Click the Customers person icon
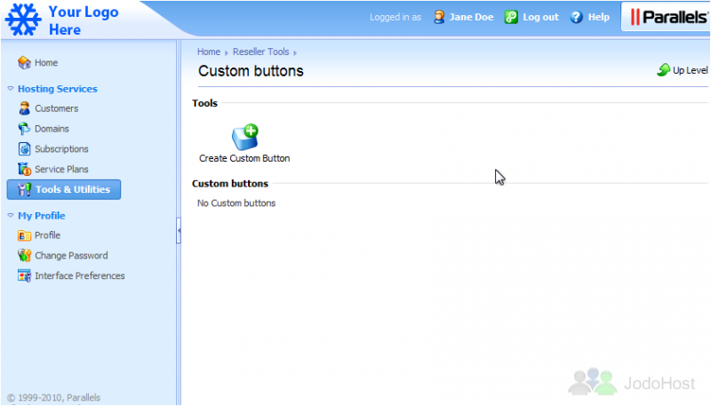Image resolution: width=711 pixels, height=406 pixels. 24,108
